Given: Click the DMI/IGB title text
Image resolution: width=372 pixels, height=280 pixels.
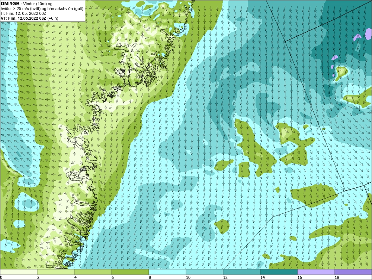Looking at the screenshot, I should pyautogui.click(x=10, y=4).
